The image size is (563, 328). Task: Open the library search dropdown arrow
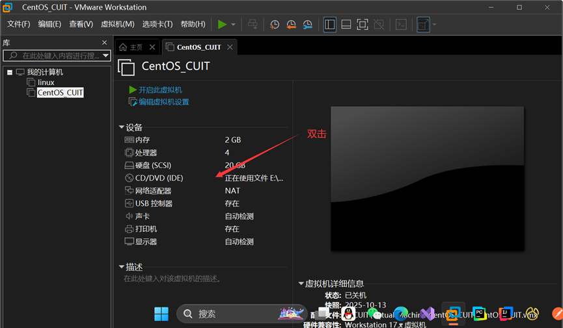click(105, 56)
